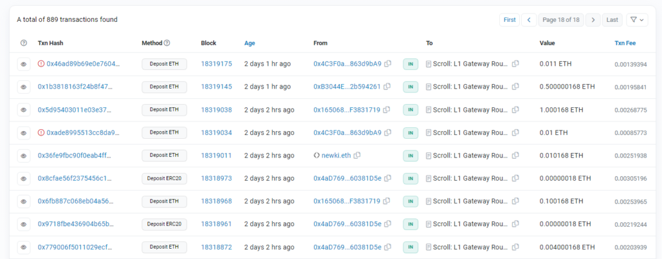
Task: Click the question mark icon left of Txn Hash
Action: point(24,43)
